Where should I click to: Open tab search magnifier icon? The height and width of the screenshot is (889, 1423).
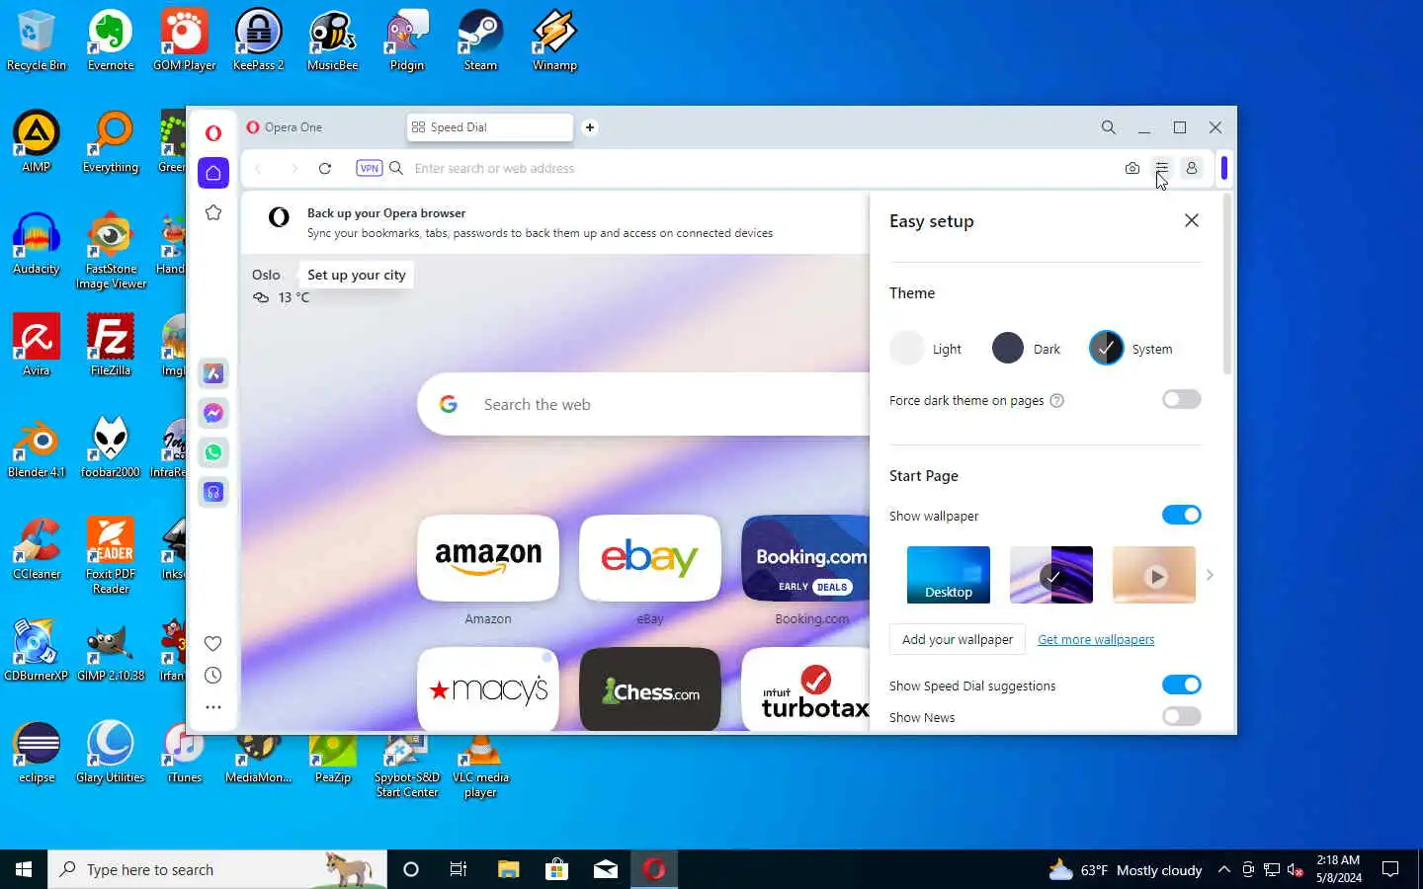(x=1109, y=127)
